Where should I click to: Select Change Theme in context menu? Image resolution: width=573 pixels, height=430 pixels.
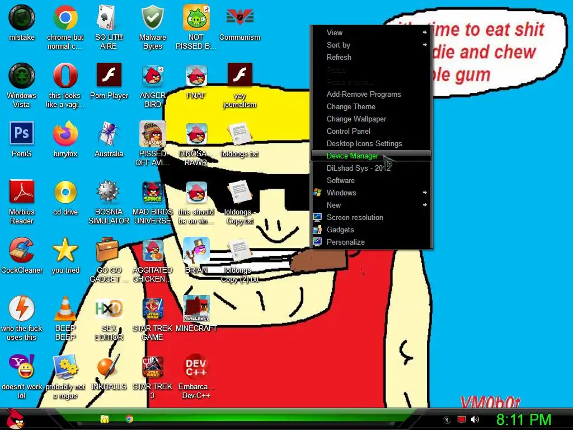pos(372,107)
